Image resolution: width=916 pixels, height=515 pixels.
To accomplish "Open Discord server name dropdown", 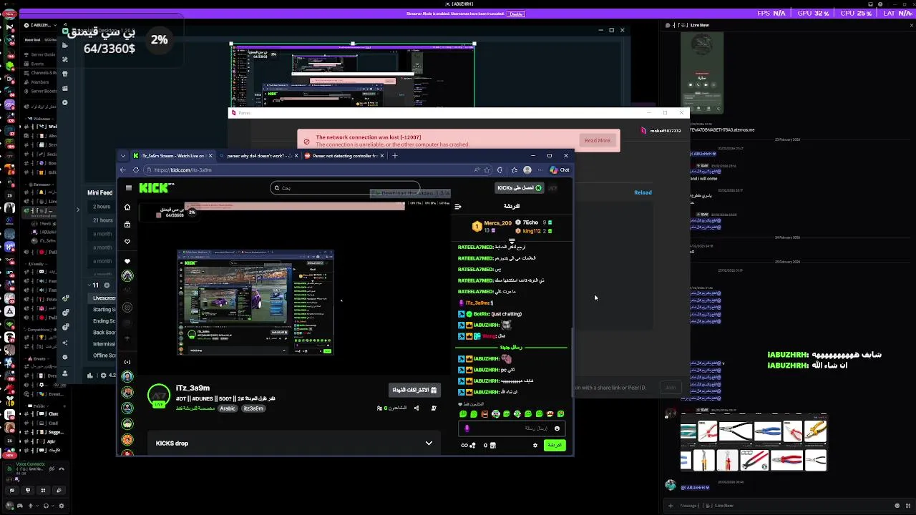I will (39, 26).
